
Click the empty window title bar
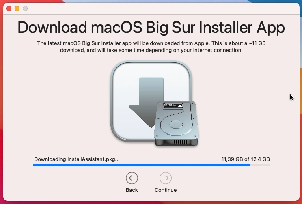pos(154,9)
